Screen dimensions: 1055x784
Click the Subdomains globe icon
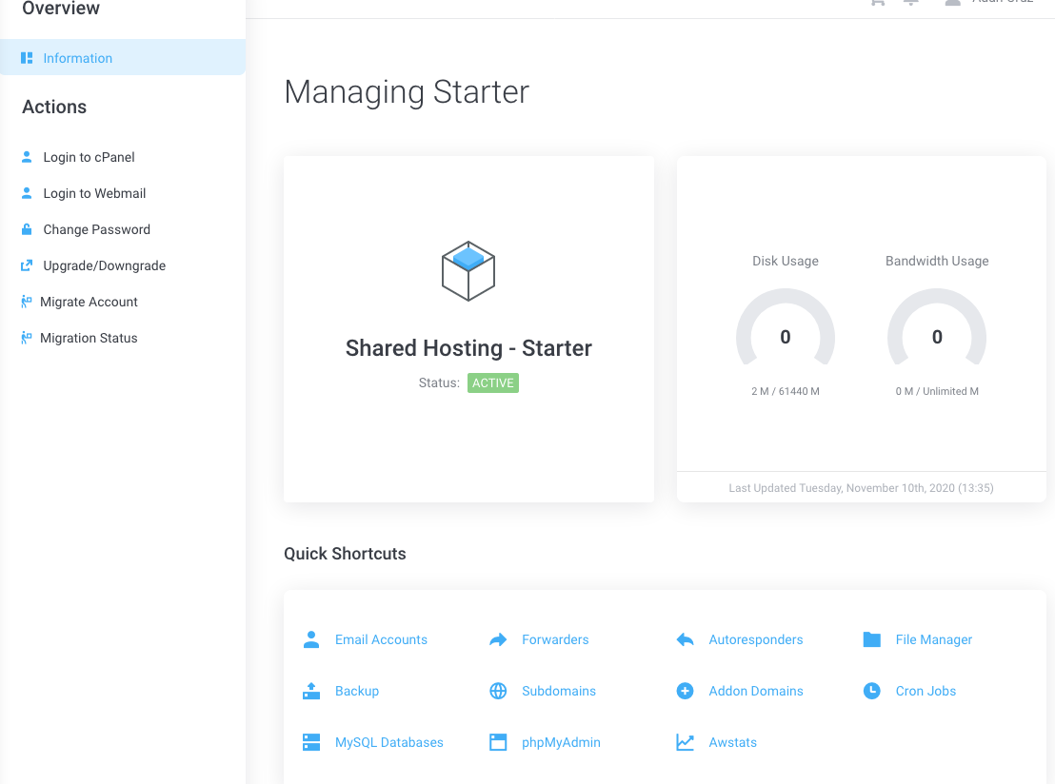[x=498, y=691]
